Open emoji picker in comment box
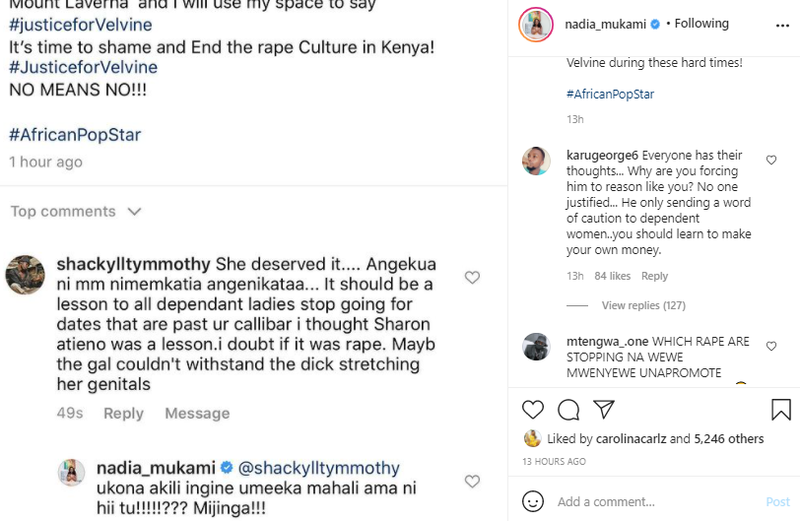Viewport: 800px width, 521px height. [x=533, y=501]
